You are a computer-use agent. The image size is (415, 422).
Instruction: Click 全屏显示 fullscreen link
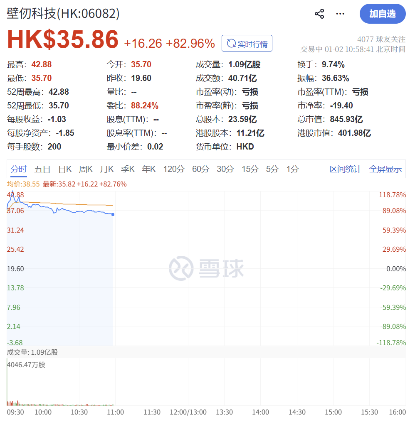click(385, 169)
